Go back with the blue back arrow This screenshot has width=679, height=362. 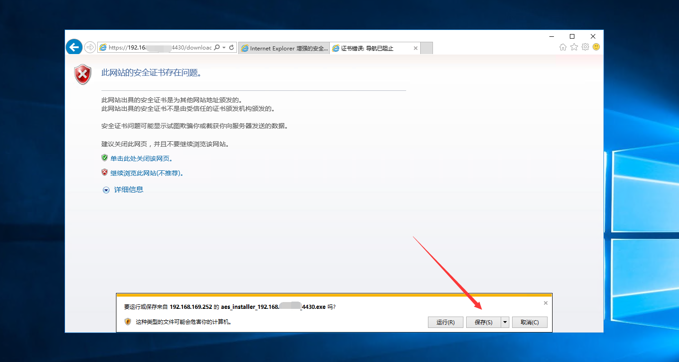point(74,47)
